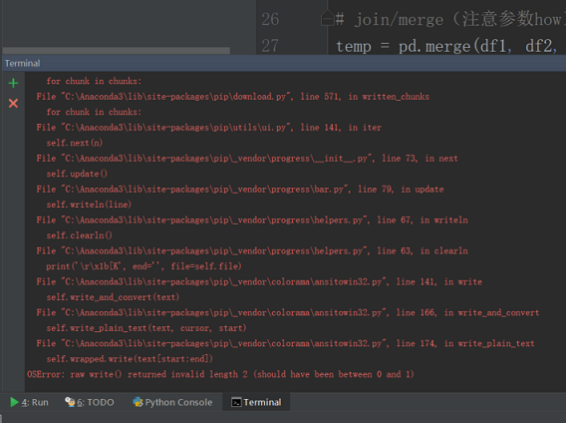Open the 4: Run tool window tab

(29, 402)
